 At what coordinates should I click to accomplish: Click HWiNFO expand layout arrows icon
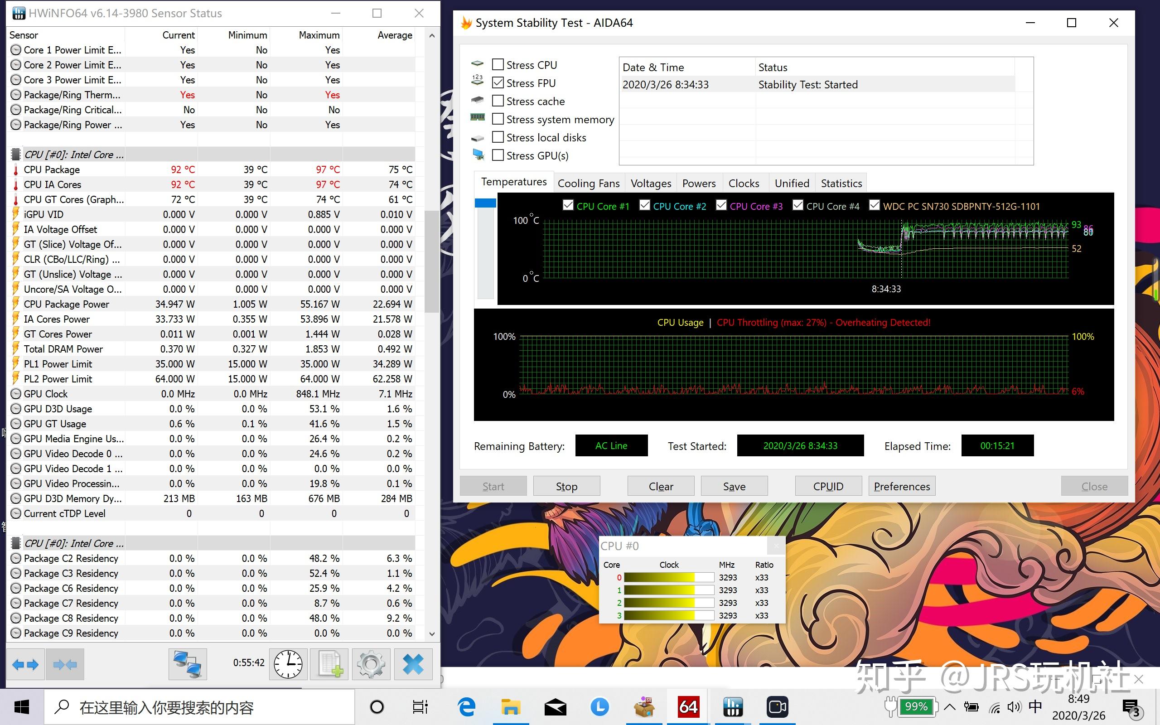(25, 664)
